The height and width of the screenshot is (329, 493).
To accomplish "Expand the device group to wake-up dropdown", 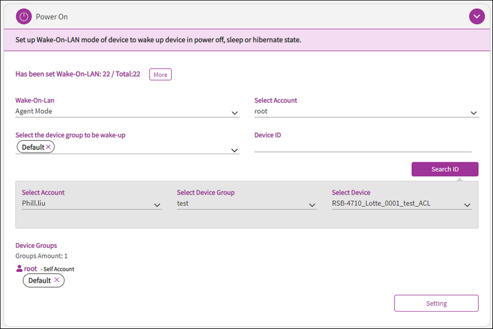I will tap(234, 150).
